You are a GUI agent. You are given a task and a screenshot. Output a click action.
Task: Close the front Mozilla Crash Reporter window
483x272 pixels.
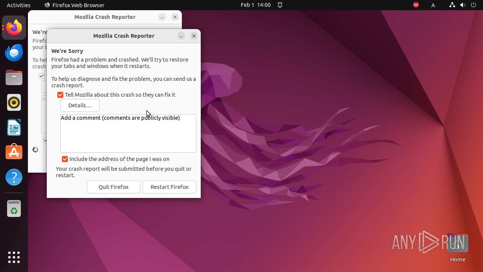[194, 36]
